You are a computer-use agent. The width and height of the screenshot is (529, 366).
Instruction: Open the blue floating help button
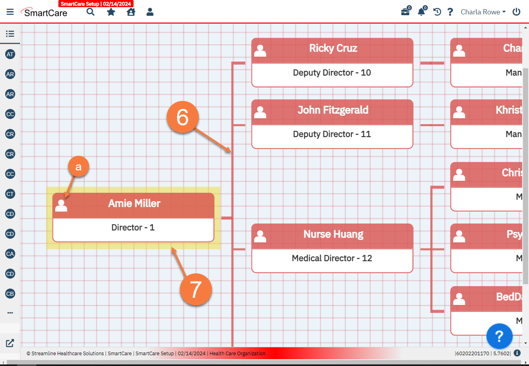(x=499, y=336)
